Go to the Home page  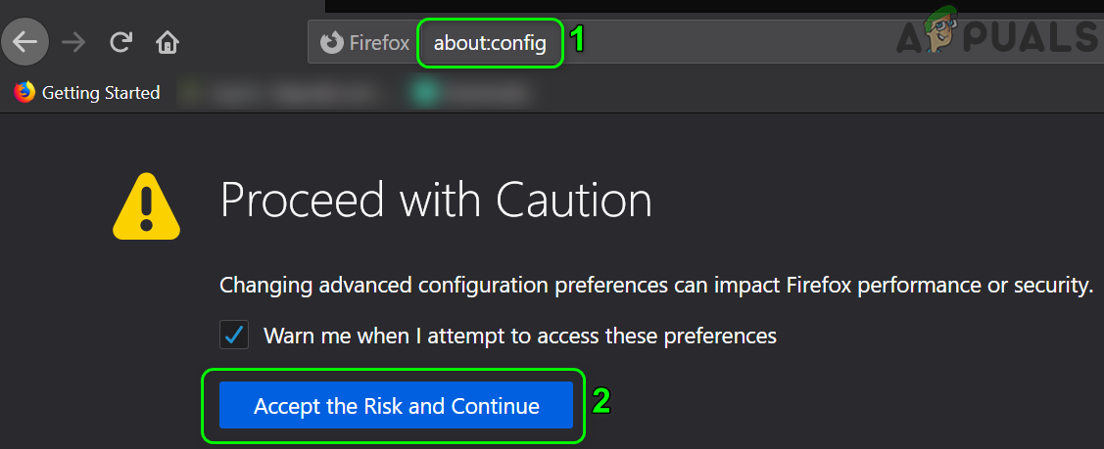click(168, 42)
